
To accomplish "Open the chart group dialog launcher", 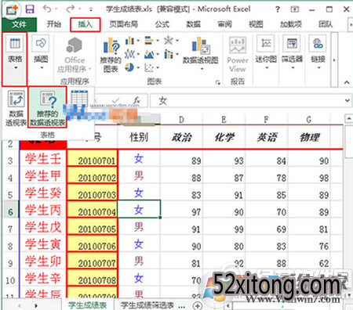I will [x=217, y=82].
